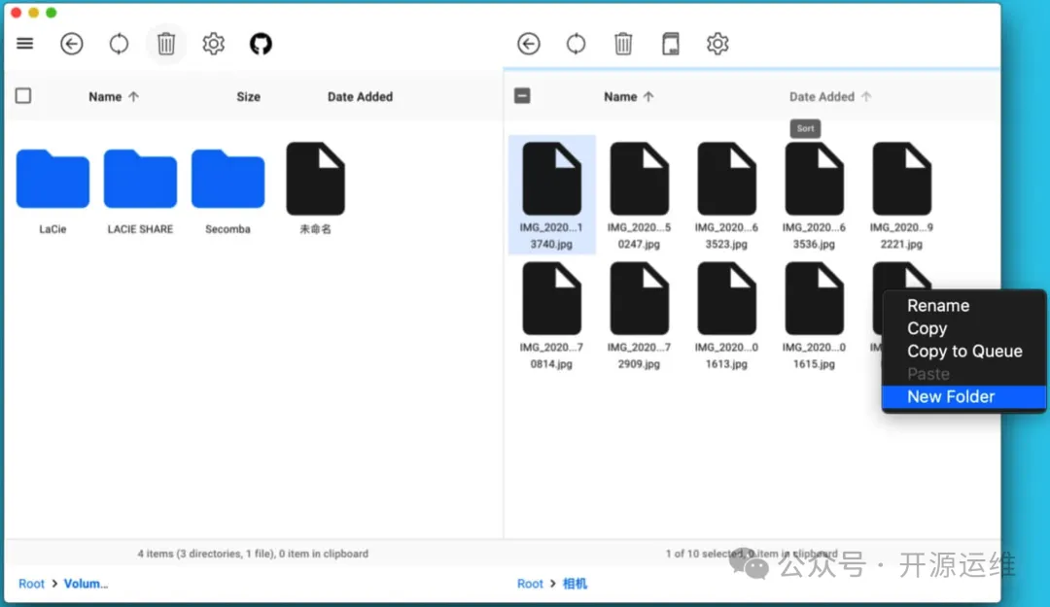The image size is (1050, 607).
Task: Open the GitHub icon link
Action: tap(261, 44)
